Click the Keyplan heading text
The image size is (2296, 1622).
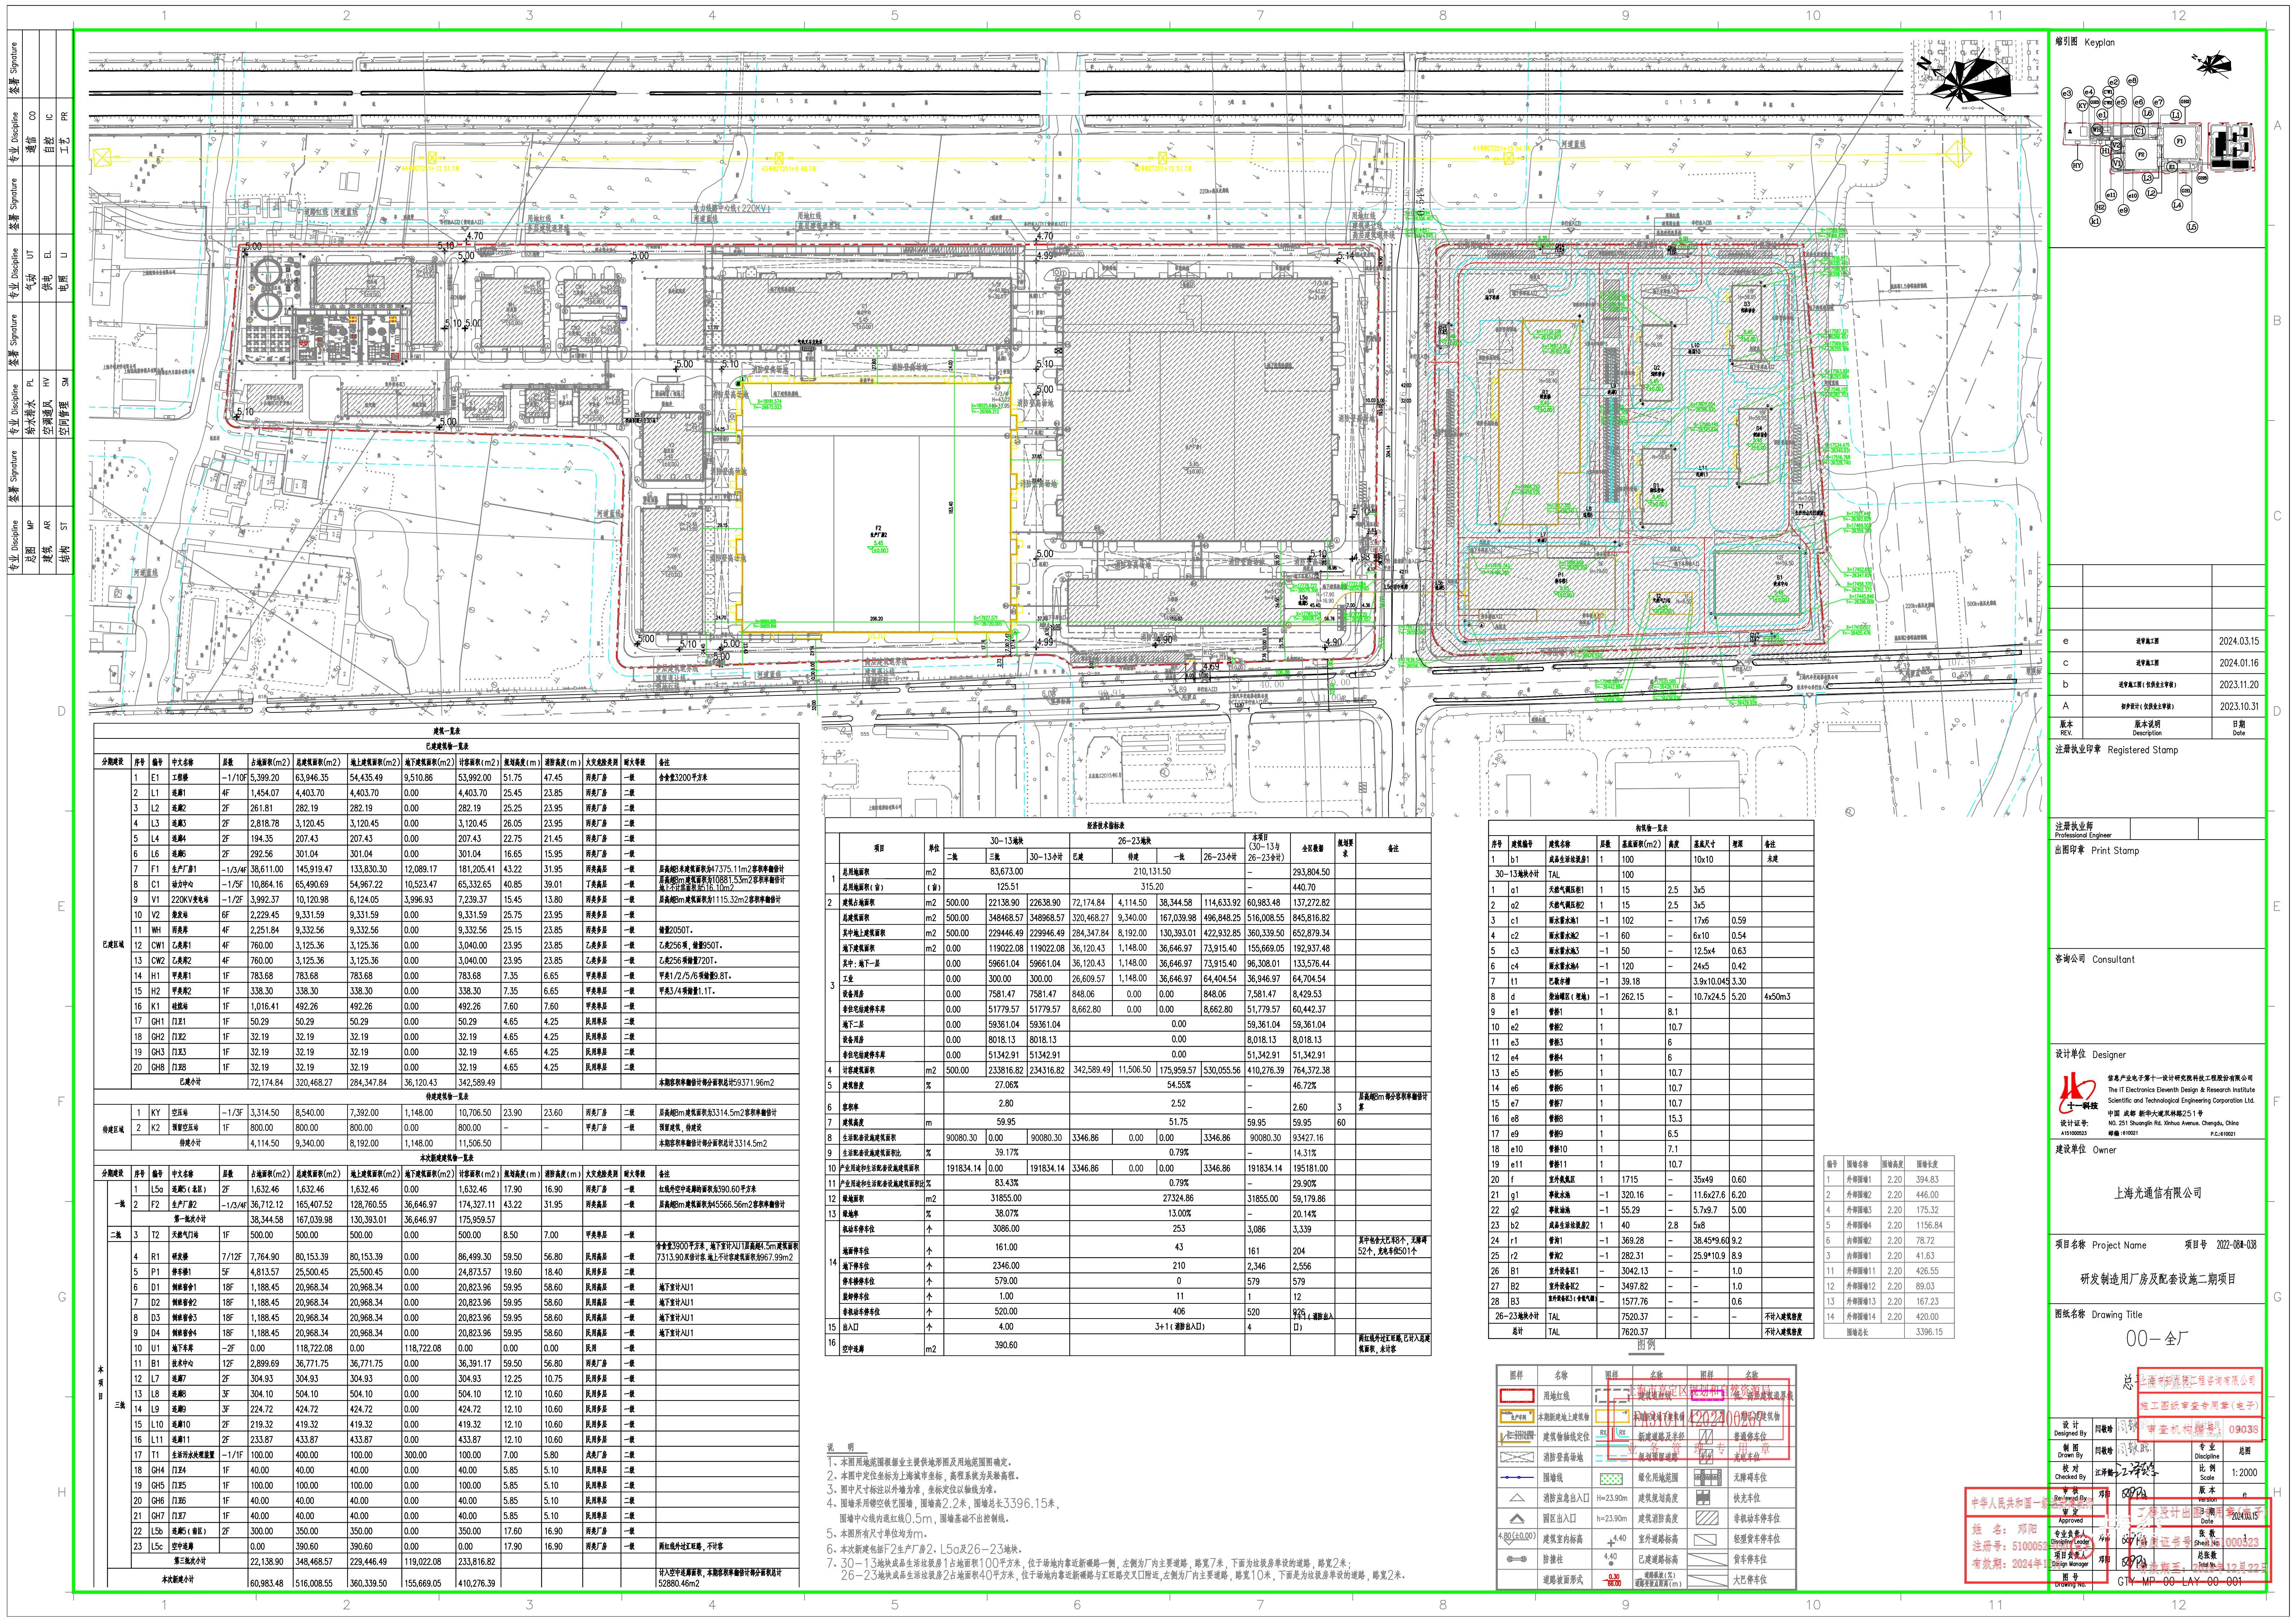[2100, 42]
